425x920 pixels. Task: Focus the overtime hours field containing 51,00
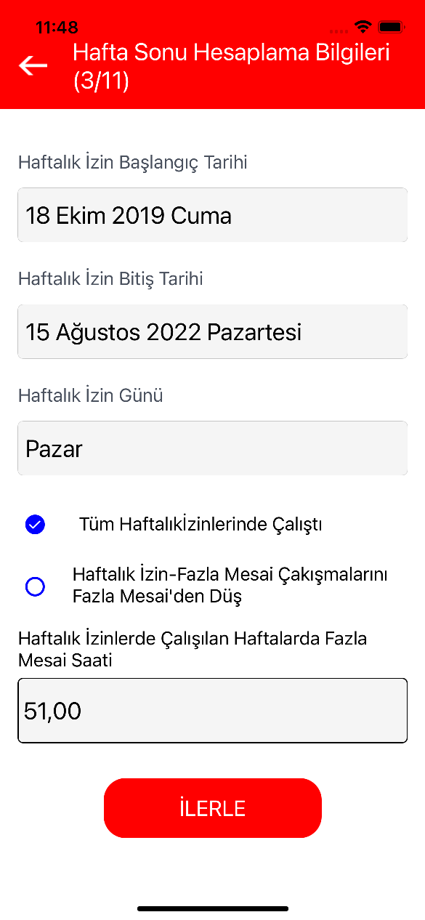[212, 711]
